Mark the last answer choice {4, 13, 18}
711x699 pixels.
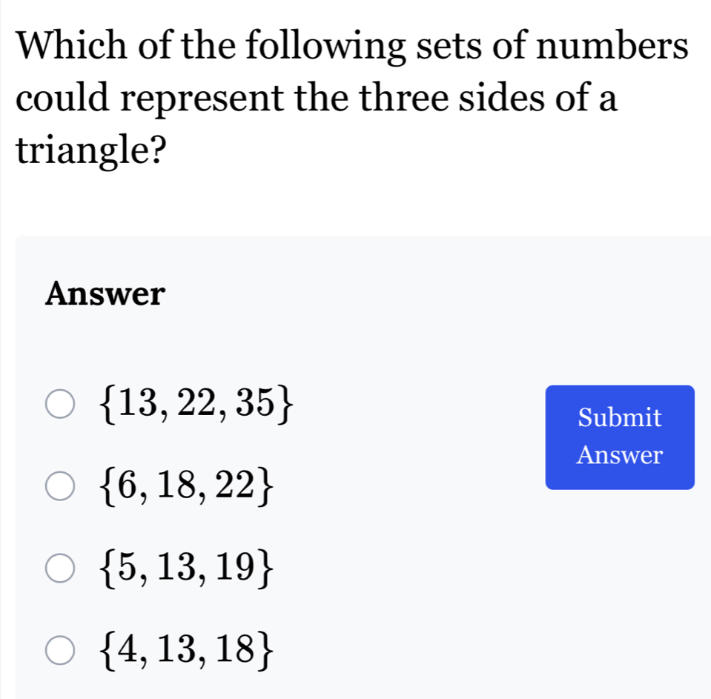tap(60, 649)
